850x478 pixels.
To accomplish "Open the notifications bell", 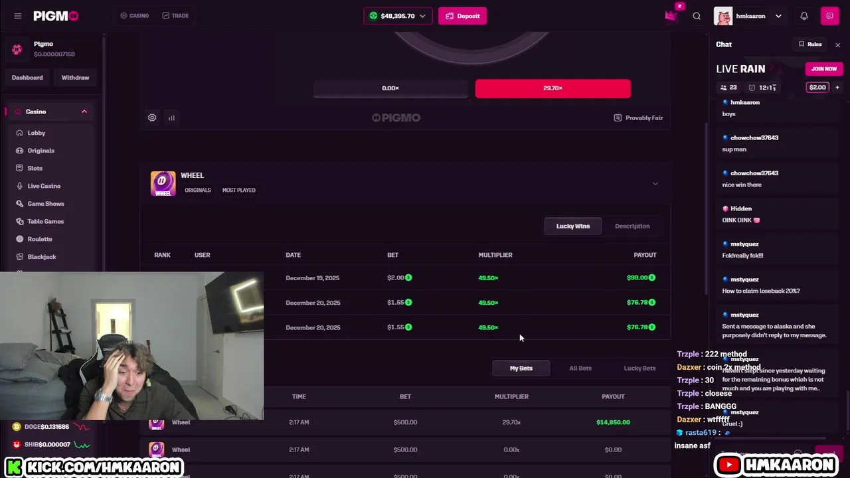I will [804, 16].
